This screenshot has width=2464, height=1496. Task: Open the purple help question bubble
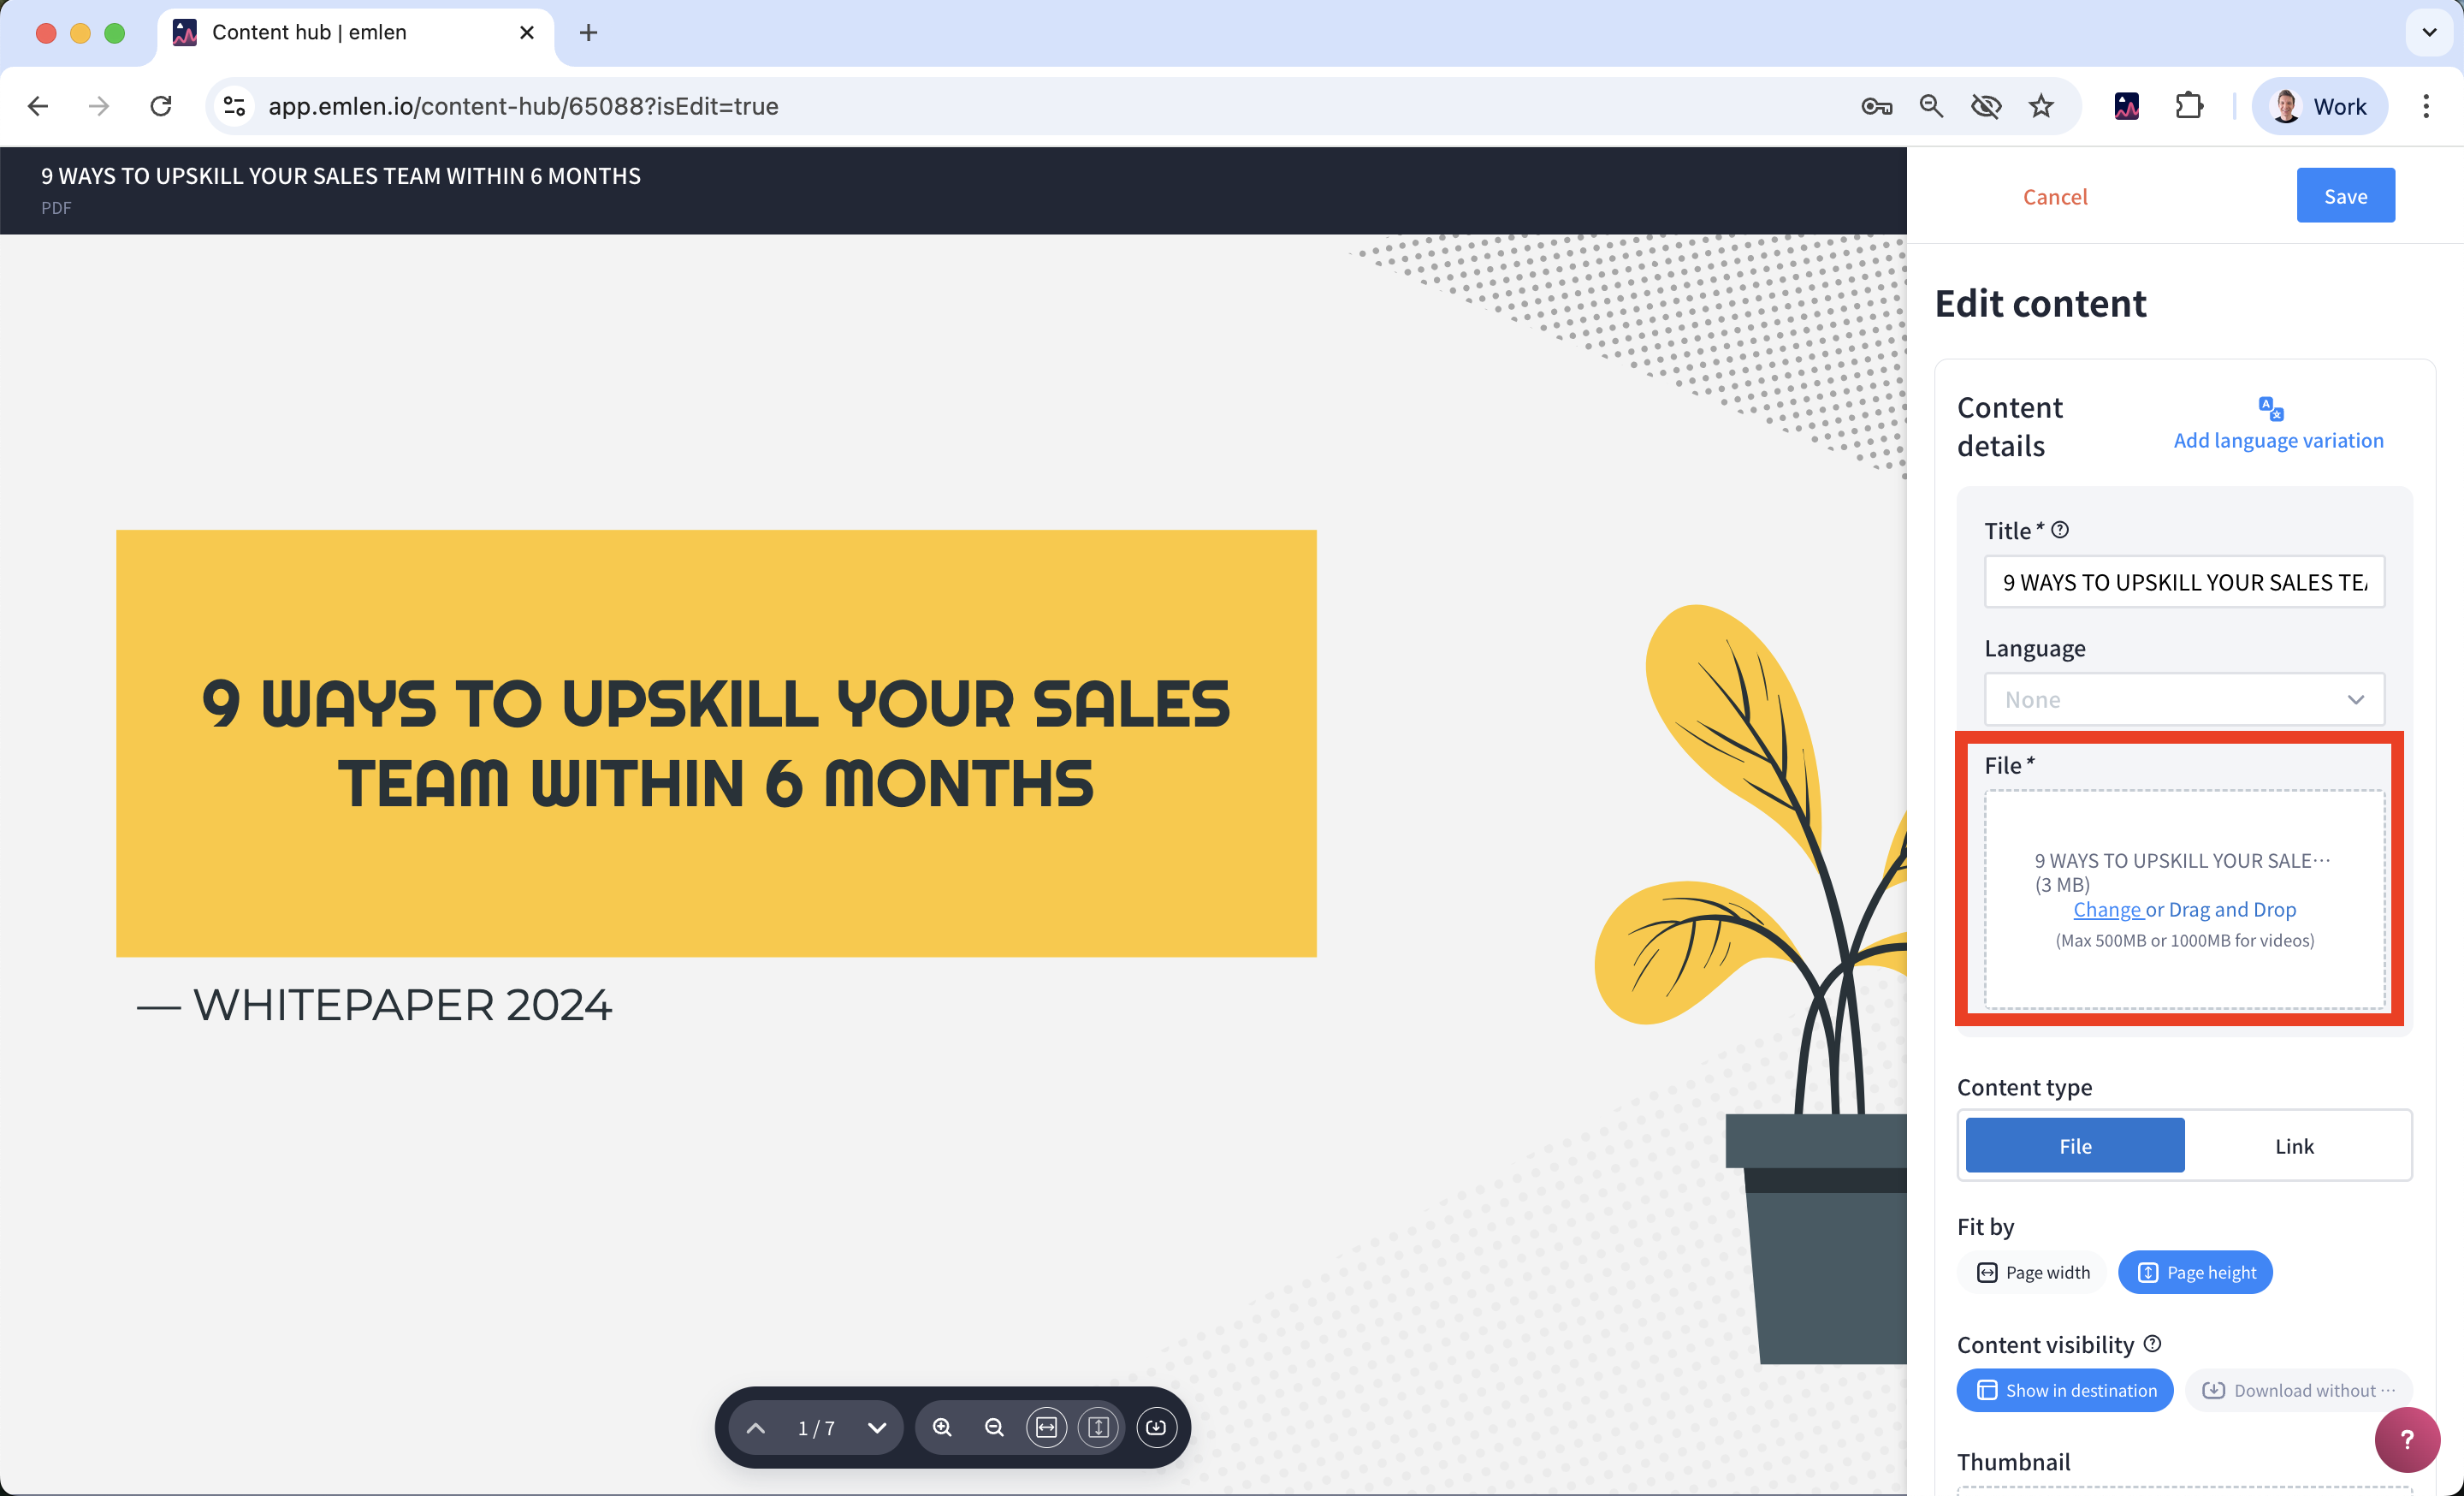point(2406,1439)
